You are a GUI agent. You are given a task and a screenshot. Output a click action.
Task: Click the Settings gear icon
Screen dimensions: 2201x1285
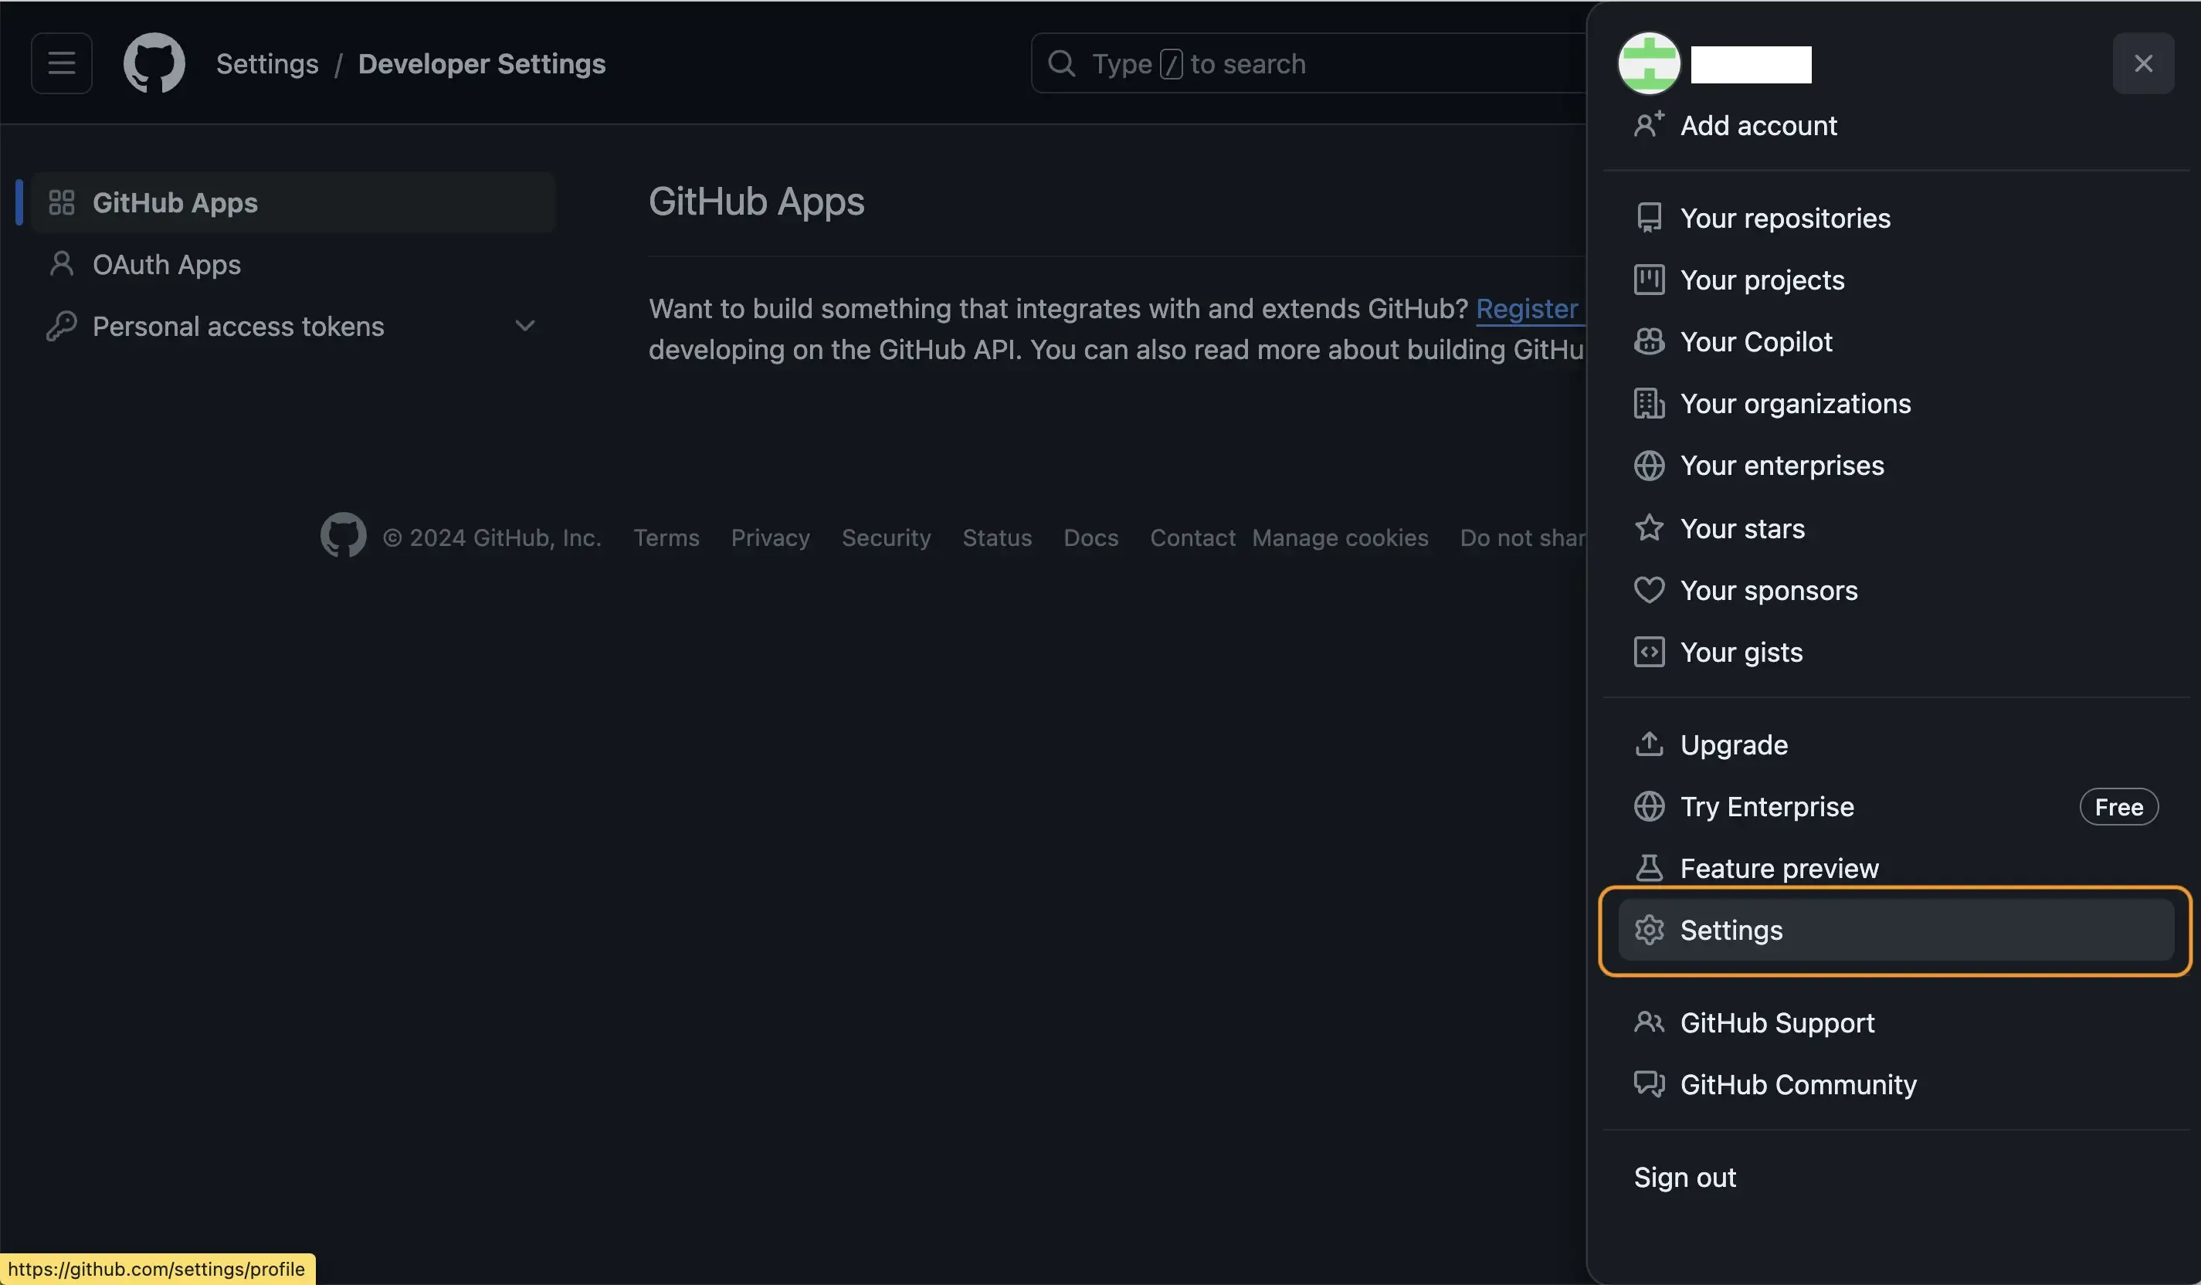pyautogui.click(x=1649, y=931)
